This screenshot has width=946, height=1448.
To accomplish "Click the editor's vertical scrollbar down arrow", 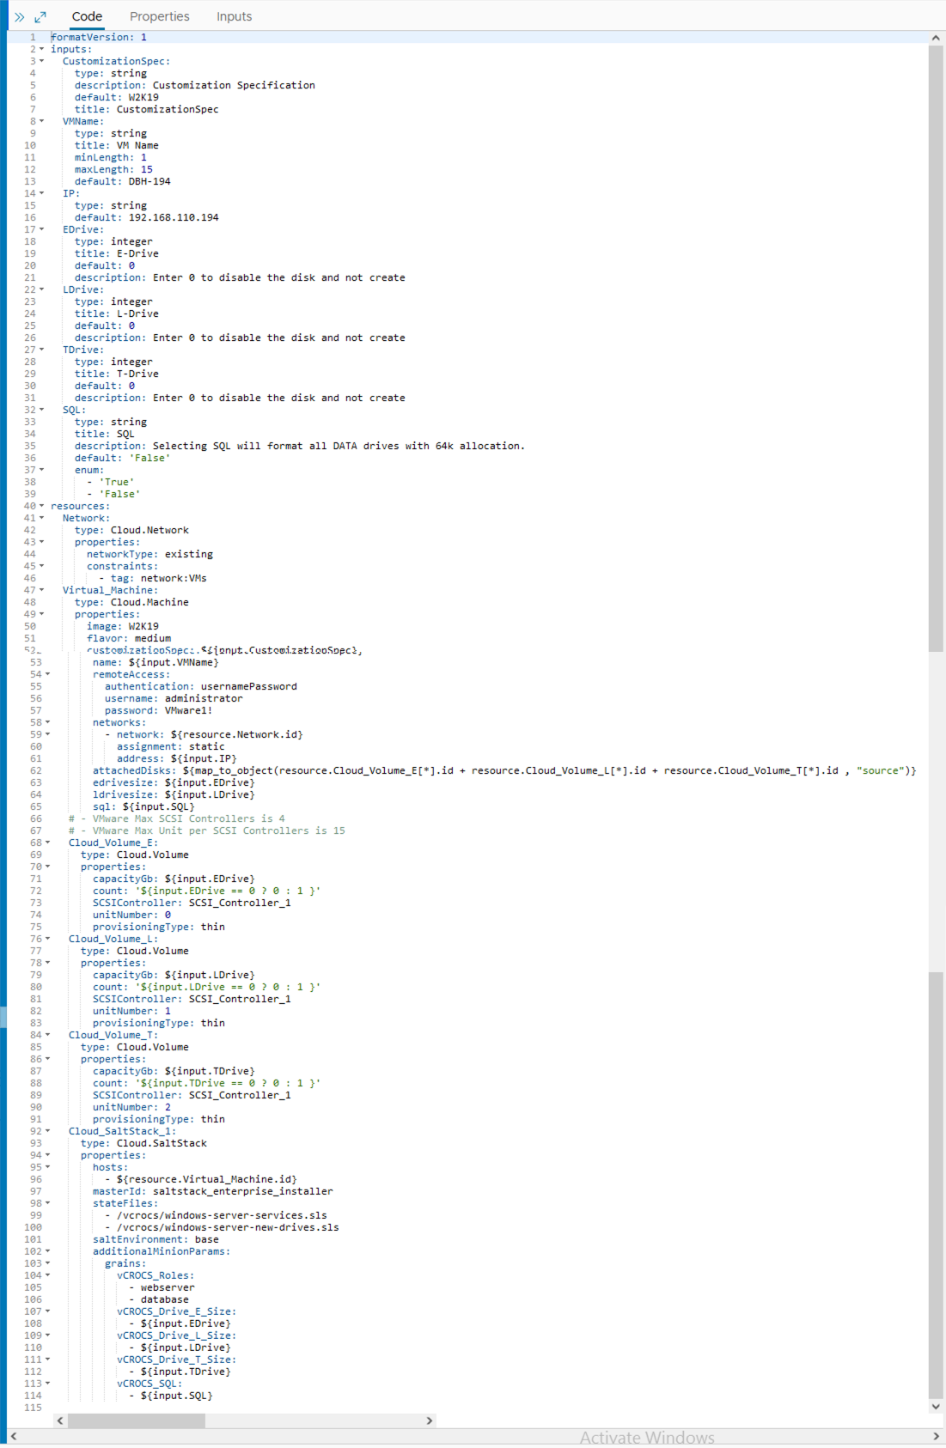I will click(x=935, y=1407).
